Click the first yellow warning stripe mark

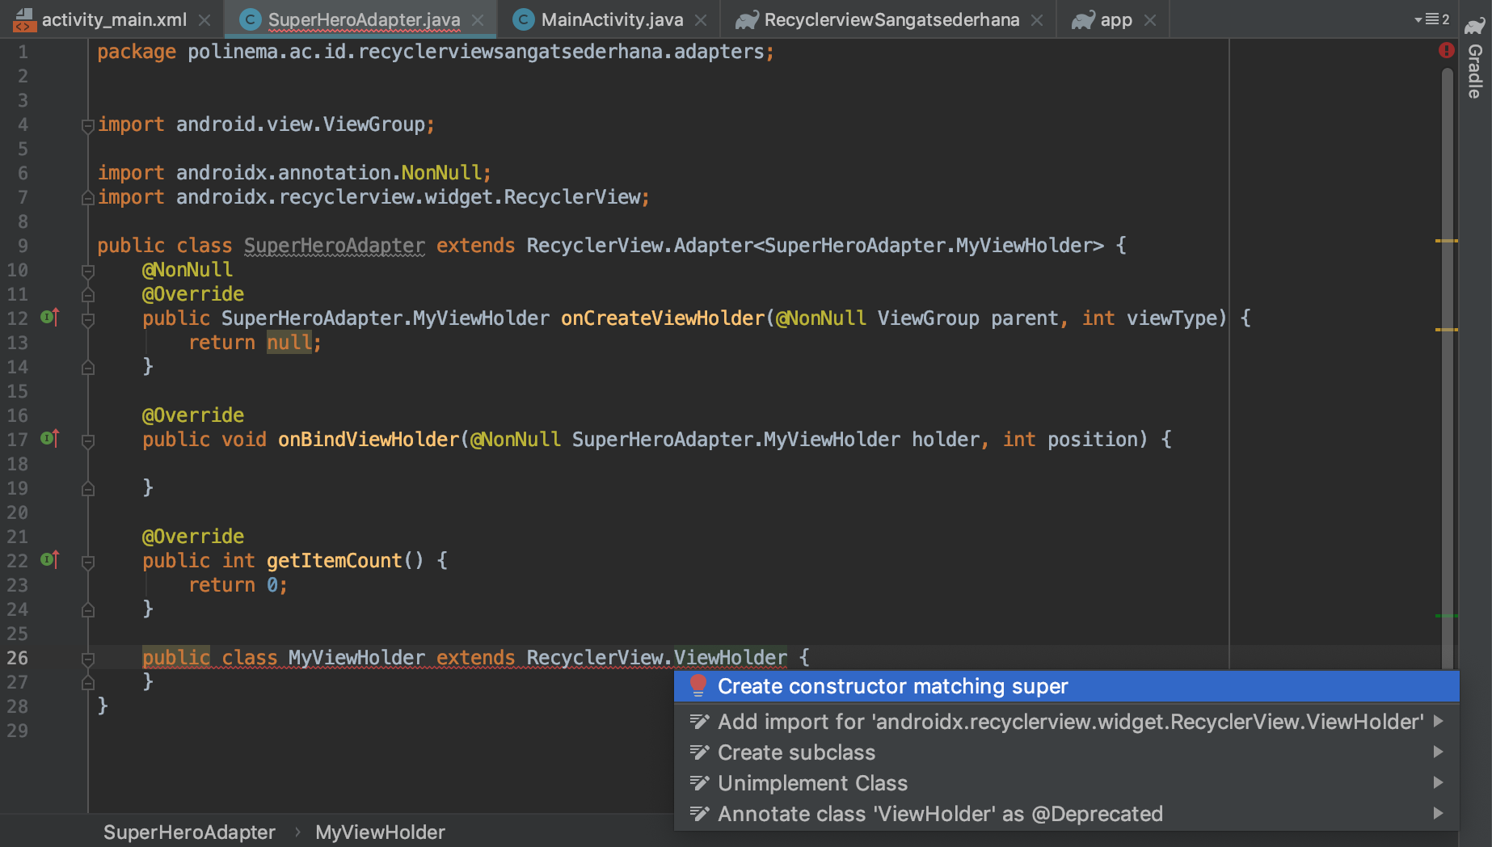pyautogui.click(x=1447, y=241)
